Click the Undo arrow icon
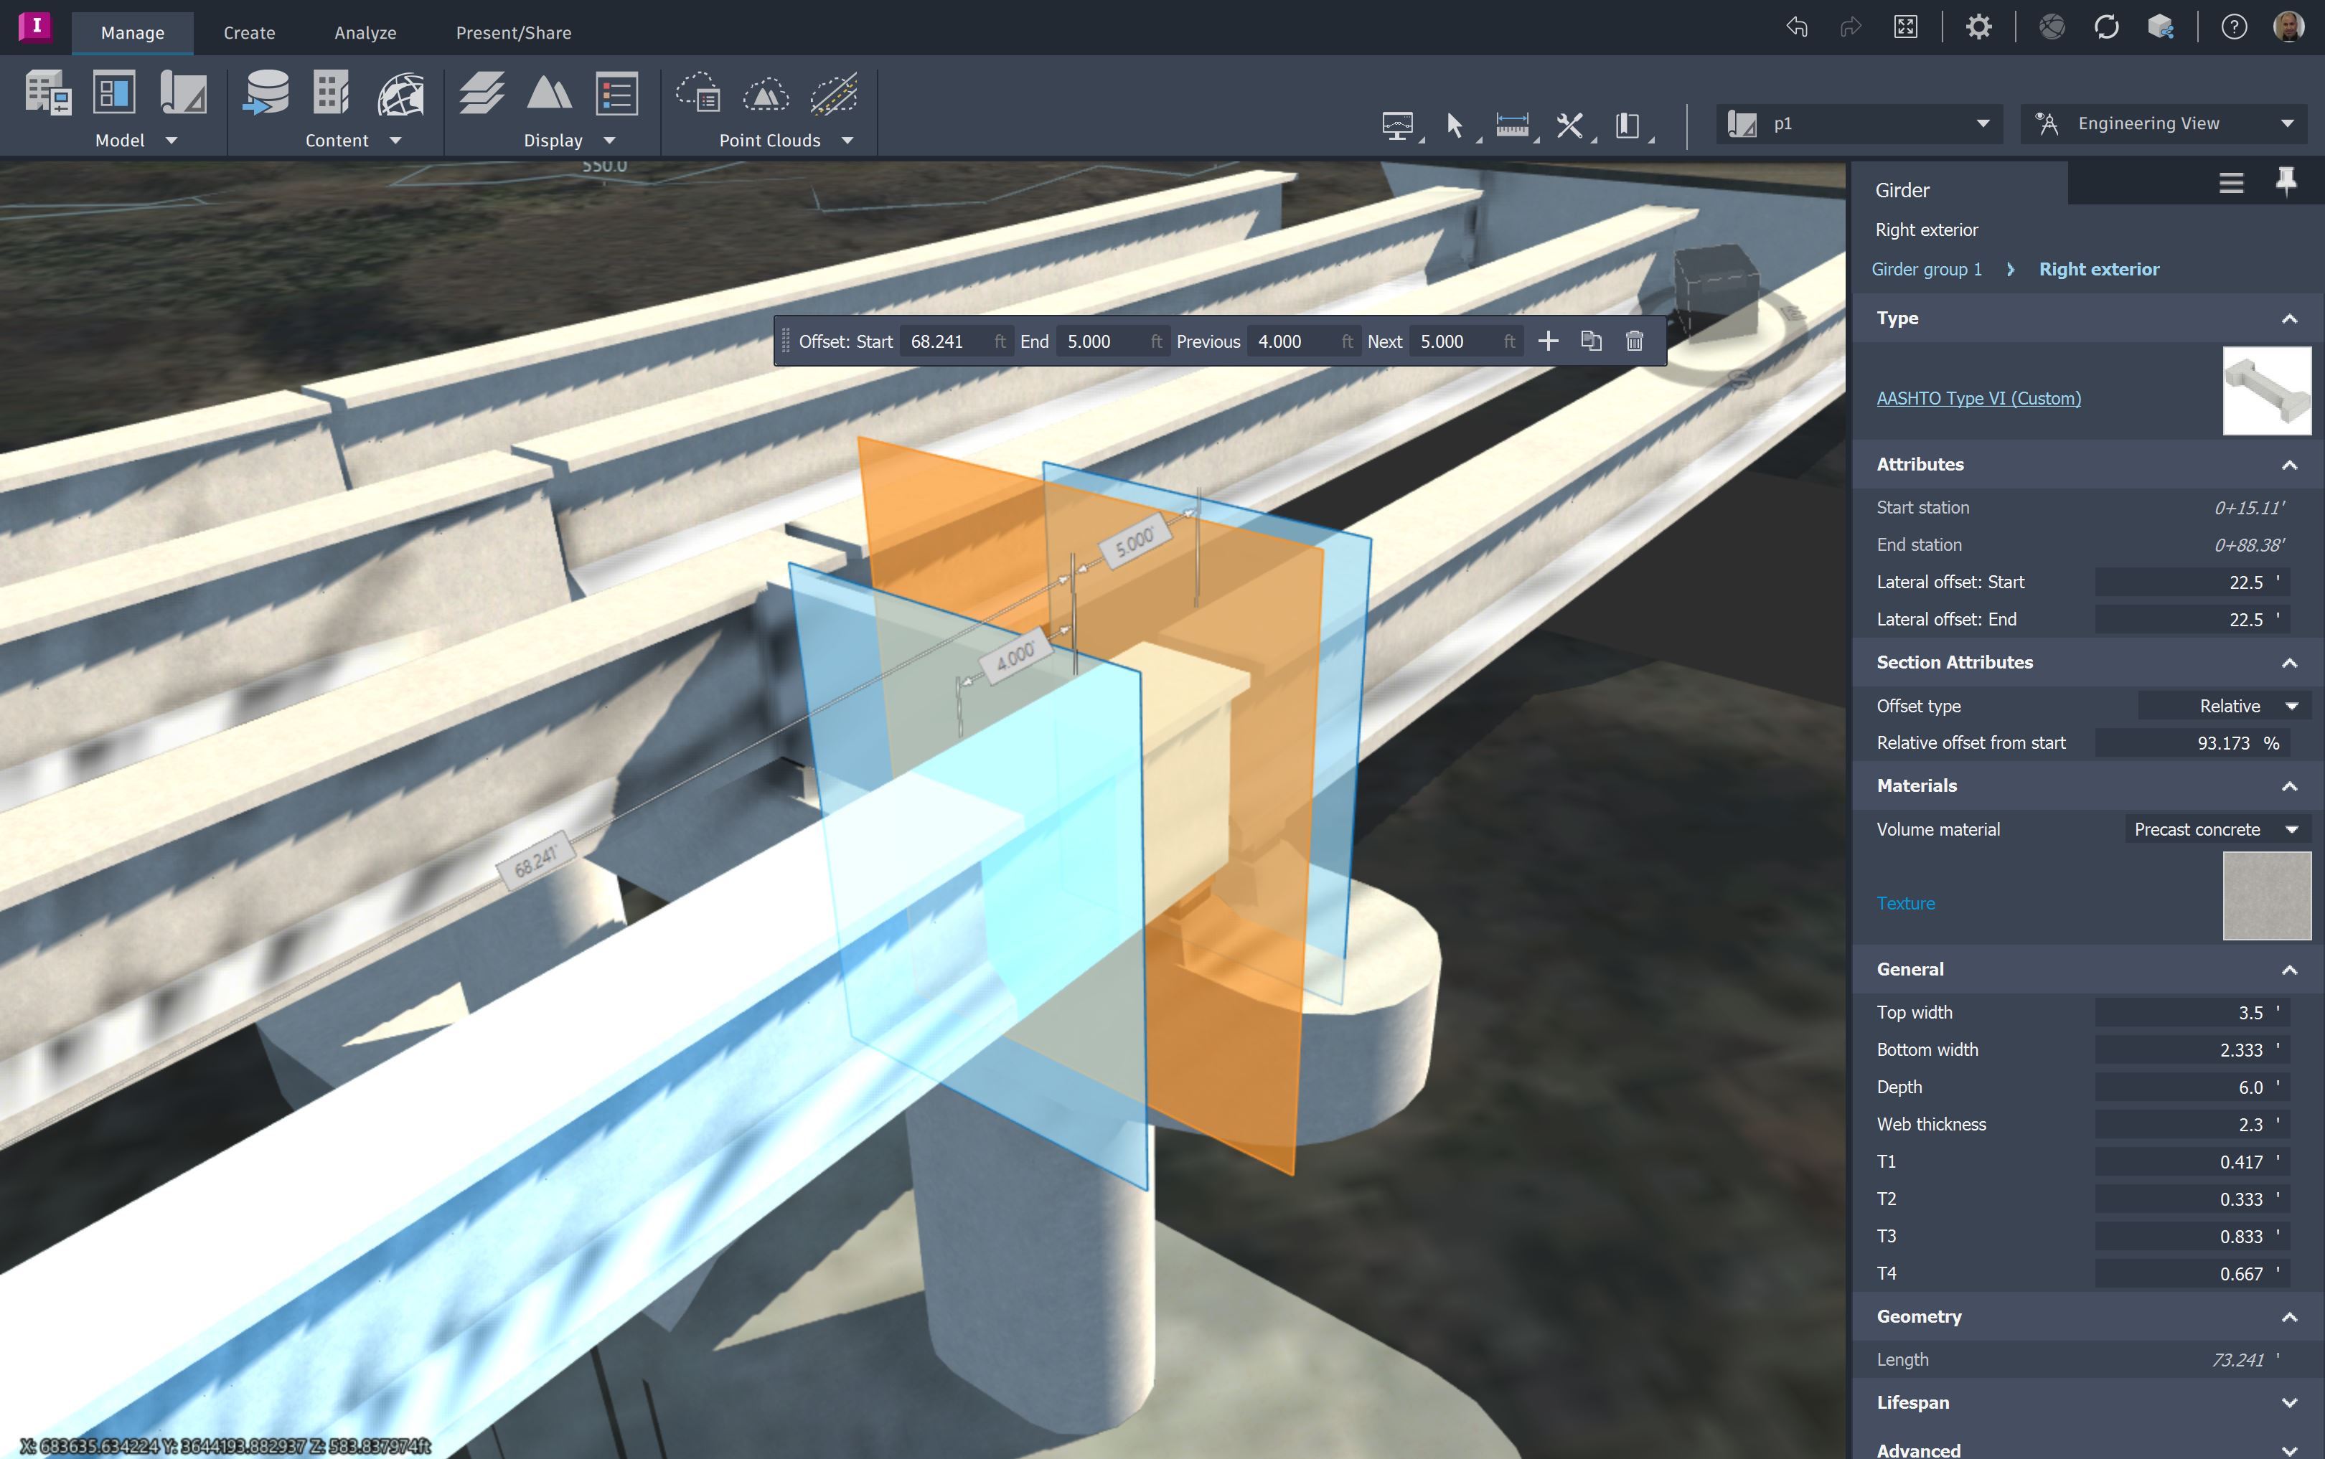 tap(1796, 27)
